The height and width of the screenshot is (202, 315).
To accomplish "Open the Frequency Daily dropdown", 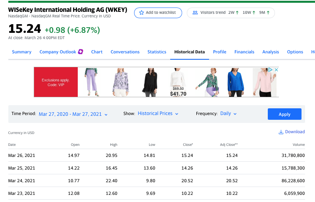I will 229,113.
